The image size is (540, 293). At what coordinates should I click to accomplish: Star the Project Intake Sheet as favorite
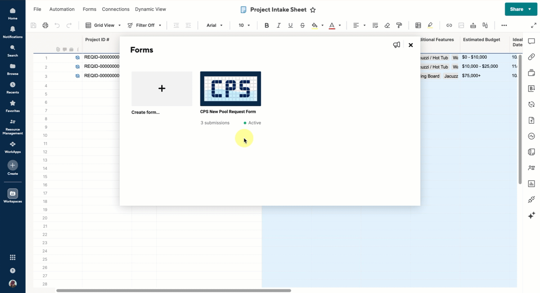(x=313, y=10)
